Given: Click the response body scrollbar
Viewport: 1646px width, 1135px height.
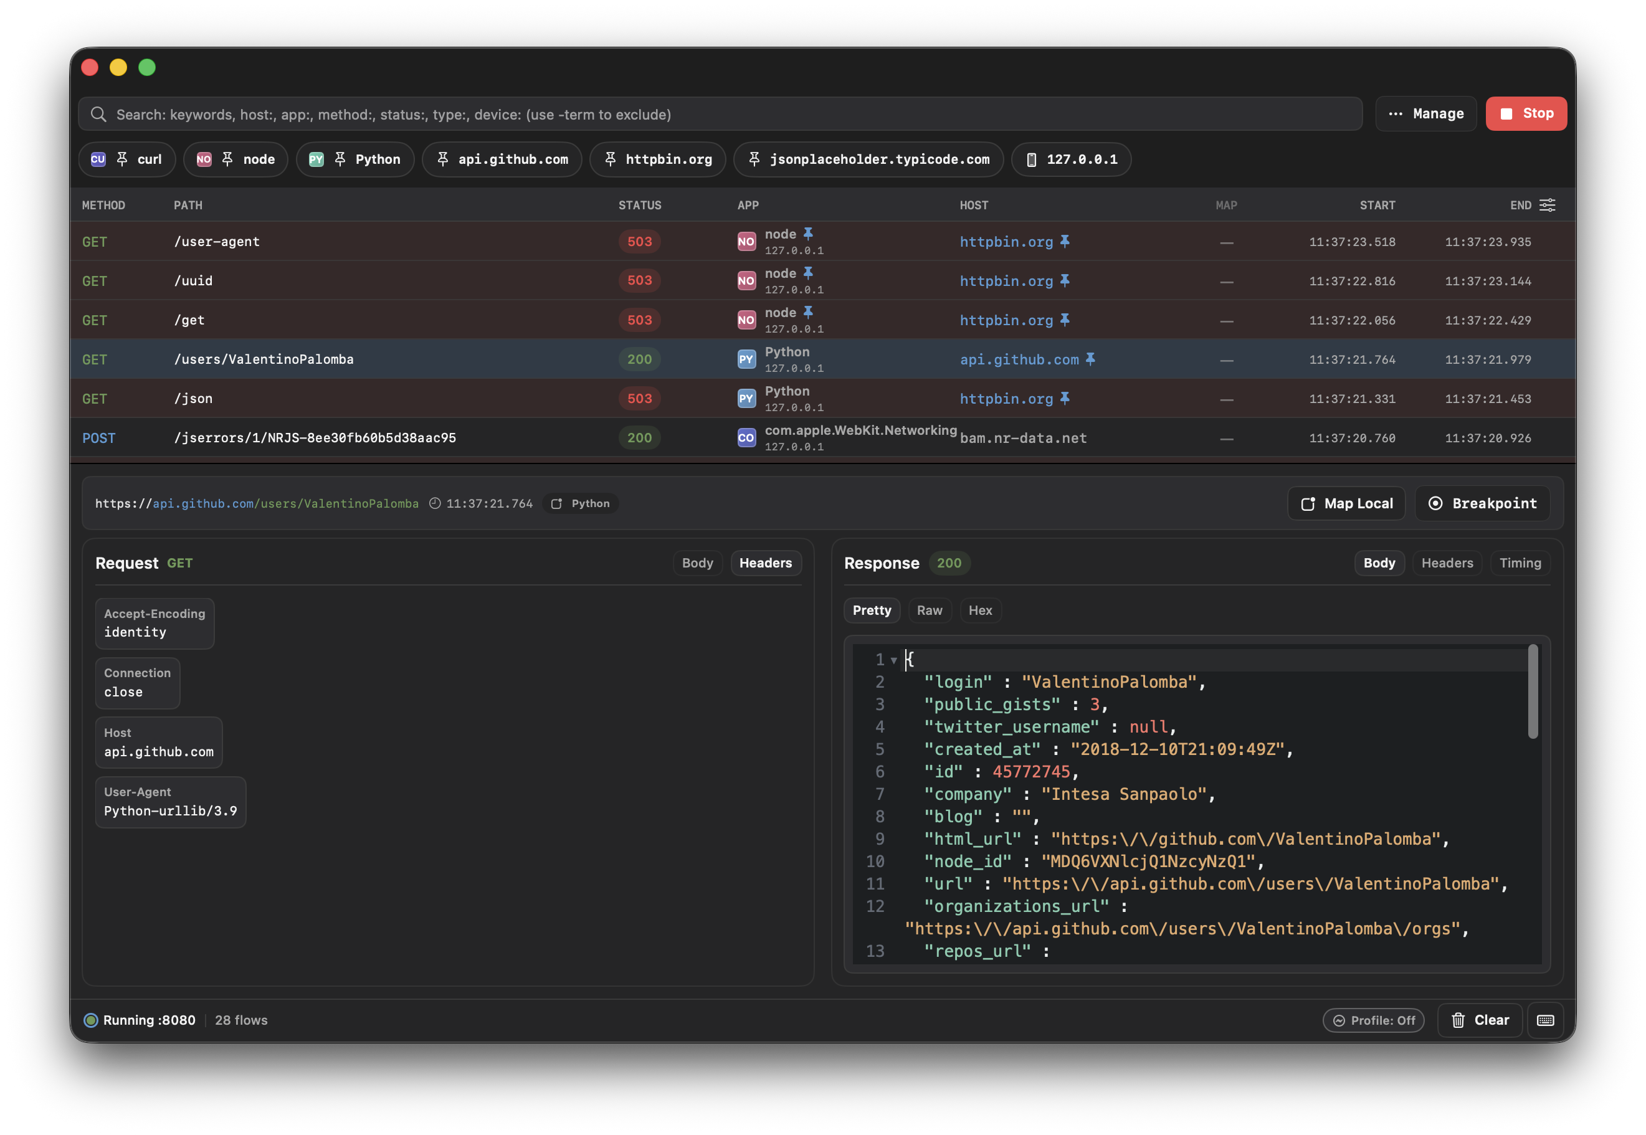Looking at the screenshot, I should 1532,691.
